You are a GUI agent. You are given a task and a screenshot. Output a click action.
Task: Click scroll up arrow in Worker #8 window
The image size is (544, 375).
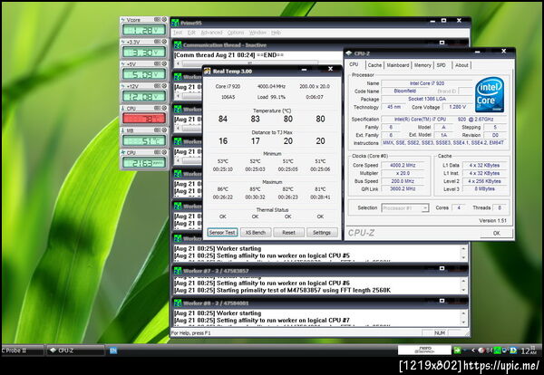[463, 313]
